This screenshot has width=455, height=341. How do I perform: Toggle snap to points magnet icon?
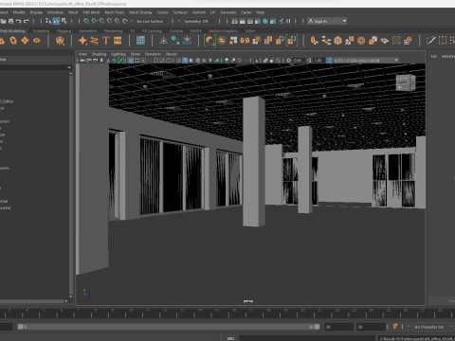pyautogui.click(x=101, y=21)
